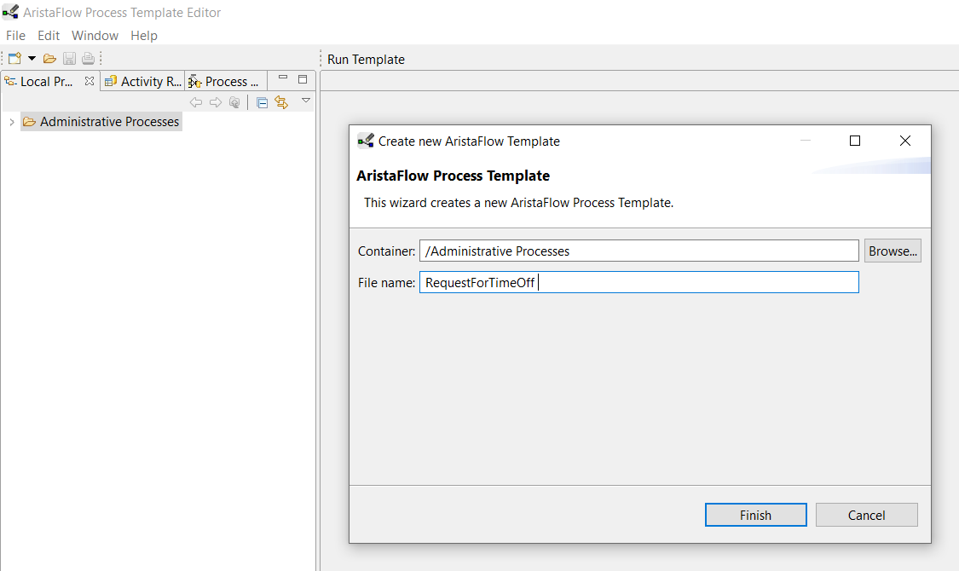Screen dimensions: 959x571
Task: Click the 'AristaFlow Process Template' heading text
Action: (x=453, y=176)
